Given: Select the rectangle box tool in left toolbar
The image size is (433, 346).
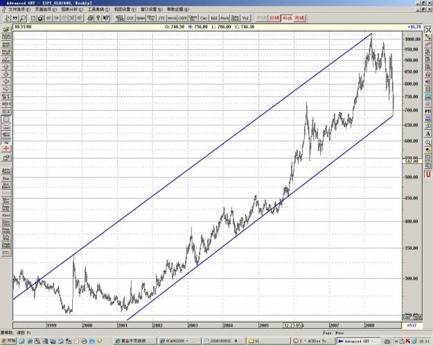Looking at the screenshot, I should tap(6, 119).
